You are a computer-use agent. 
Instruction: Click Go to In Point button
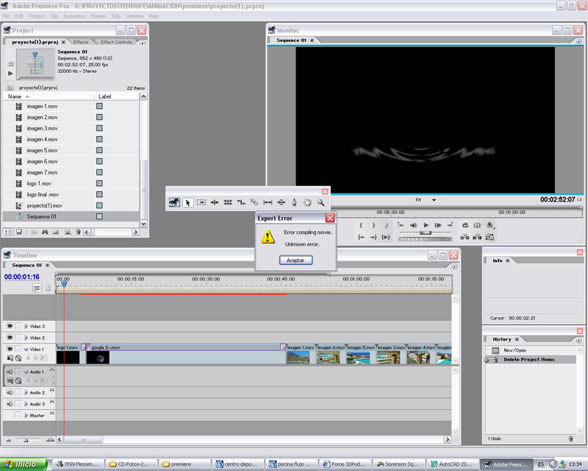coord(361,238)
